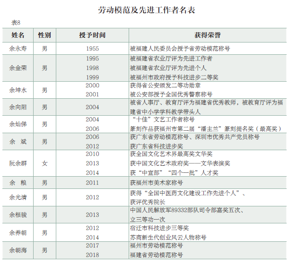Click the name cell 余向阳
The width and height of the screenshot is (289, 264).
click(x=18, y=107)
